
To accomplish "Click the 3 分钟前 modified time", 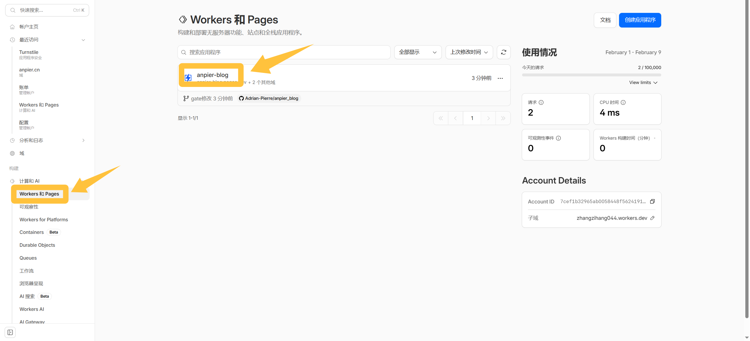I will (481, 78).
